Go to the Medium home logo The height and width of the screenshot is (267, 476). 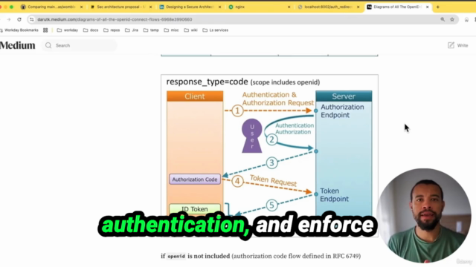coord(17,45)
